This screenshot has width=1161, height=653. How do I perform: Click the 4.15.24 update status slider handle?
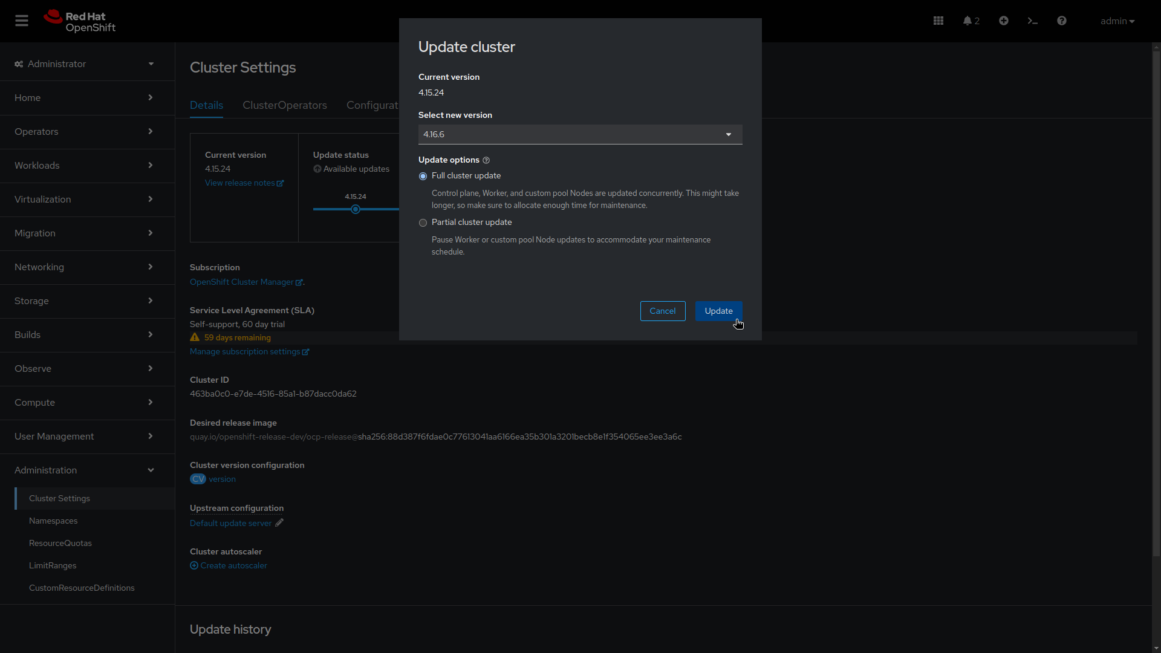tap(356, 209)
